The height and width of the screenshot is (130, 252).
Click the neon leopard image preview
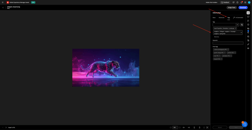click(x=106, y=68)
